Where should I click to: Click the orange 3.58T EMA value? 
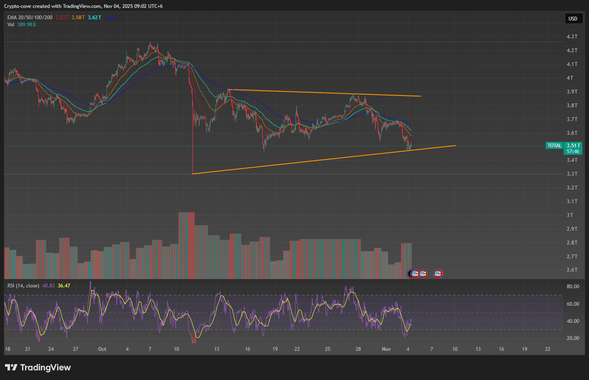pos(78,18)
